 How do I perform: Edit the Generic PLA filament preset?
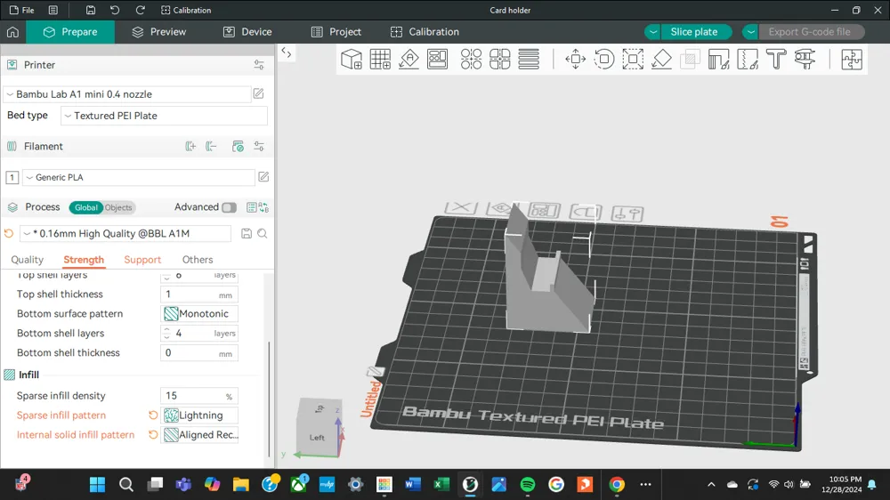coord(263,177)
